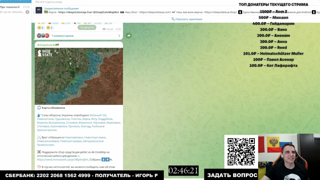Open the Березовое link

click(113, 123)
